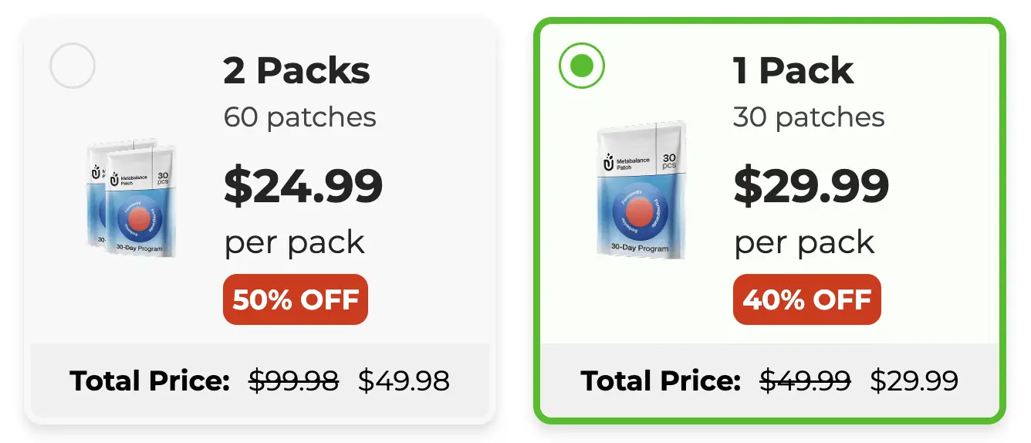The width and height of the screenshot is (1031, 443).
Task: Click the single pack product image
Action: coord(642,191)
